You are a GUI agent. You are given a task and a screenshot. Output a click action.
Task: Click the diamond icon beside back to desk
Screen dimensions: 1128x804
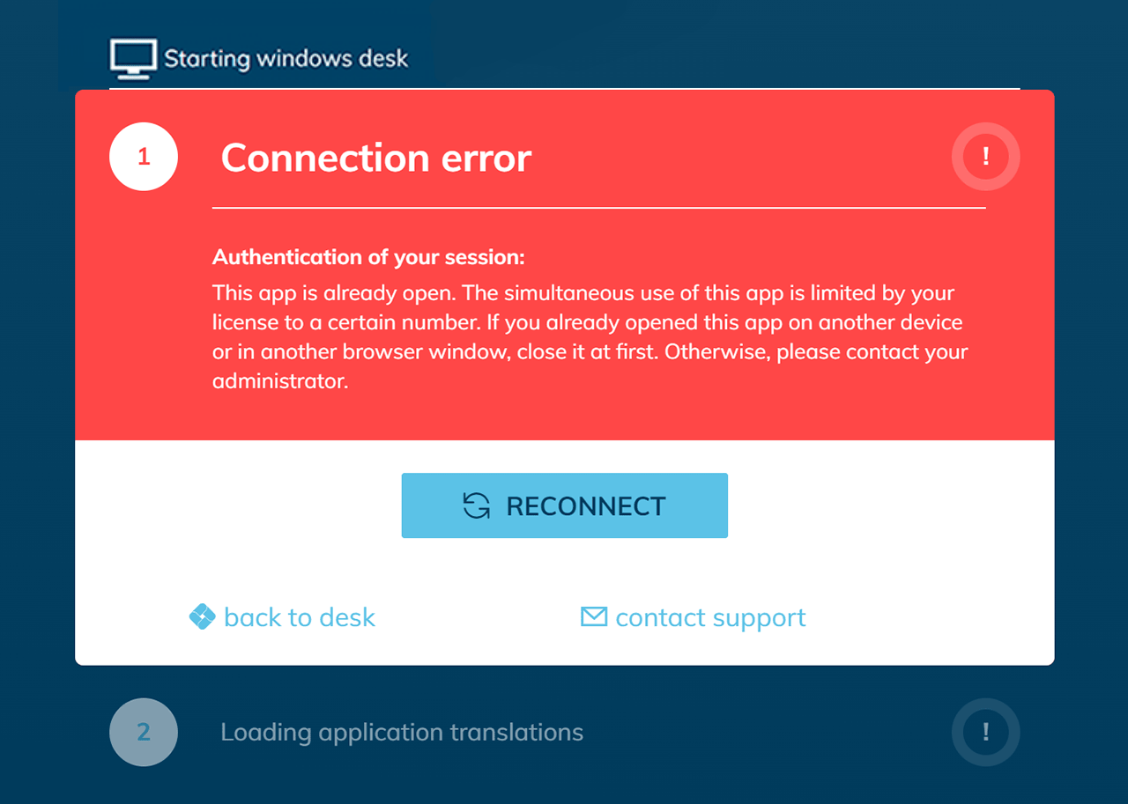[x=202, y=616]
